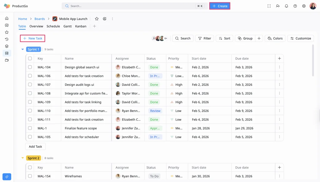Viewport: 320px width, 182px height.
Task: Switch to the Gantt tab
Action: click(67, 26)
